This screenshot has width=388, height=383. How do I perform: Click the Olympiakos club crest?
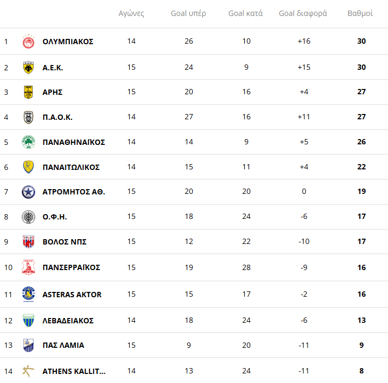pyautogui.click(x=28, y=42)
